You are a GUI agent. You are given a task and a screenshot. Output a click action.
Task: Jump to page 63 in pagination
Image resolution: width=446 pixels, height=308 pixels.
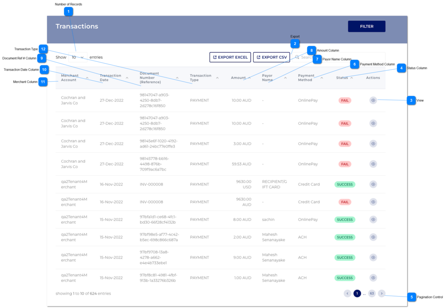click(x=372, y=293)
